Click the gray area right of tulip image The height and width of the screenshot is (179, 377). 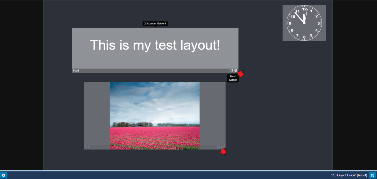(212, 114)
